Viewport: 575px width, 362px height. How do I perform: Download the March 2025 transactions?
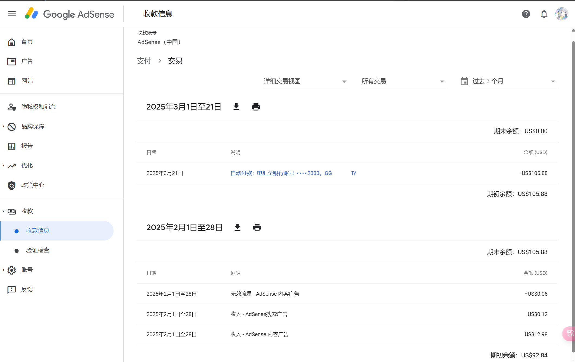[236, 107]
